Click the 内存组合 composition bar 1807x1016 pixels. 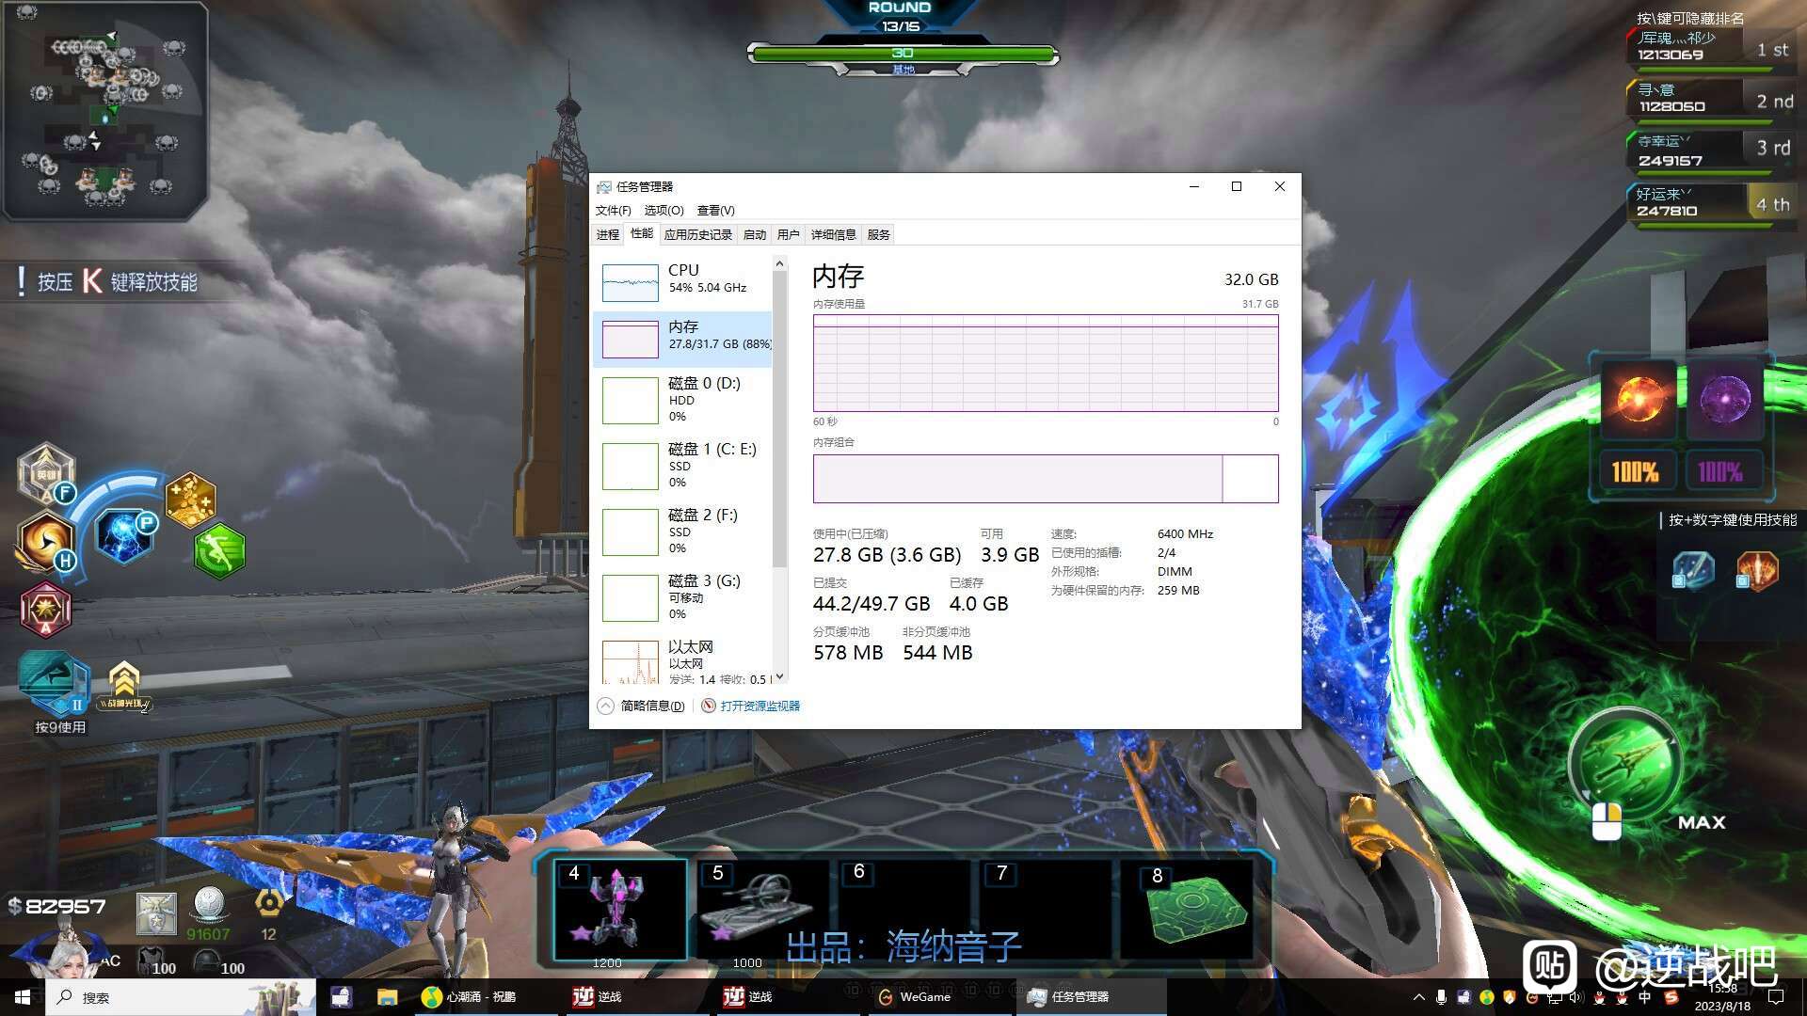coord(1046,479)
